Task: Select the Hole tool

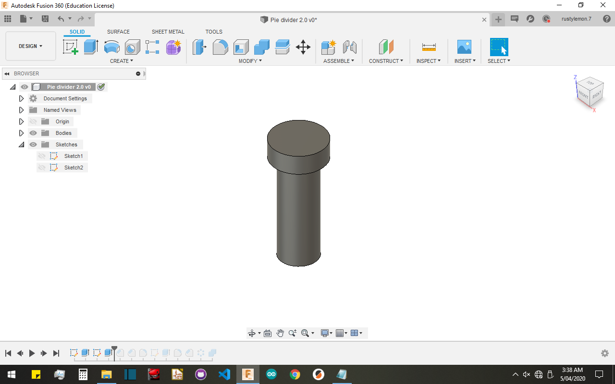Action: point(133,47)
